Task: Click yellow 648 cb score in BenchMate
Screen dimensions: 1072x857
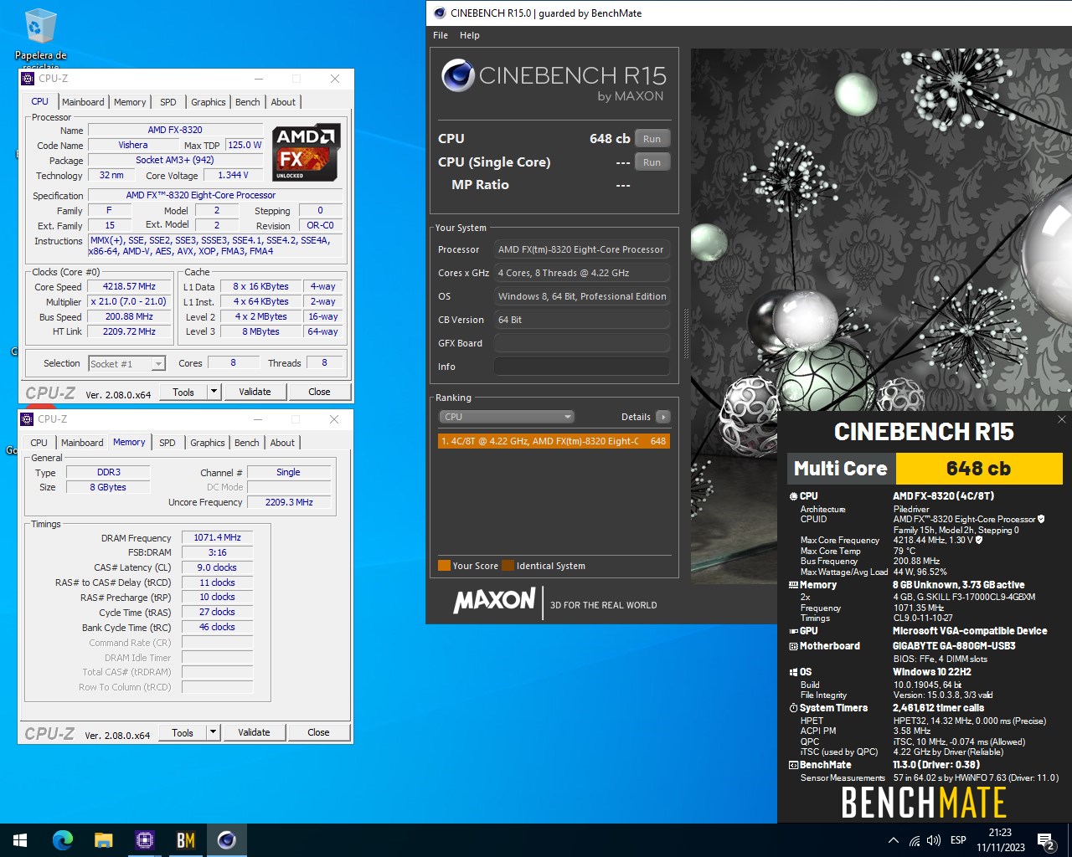Action: pos(979,469)
